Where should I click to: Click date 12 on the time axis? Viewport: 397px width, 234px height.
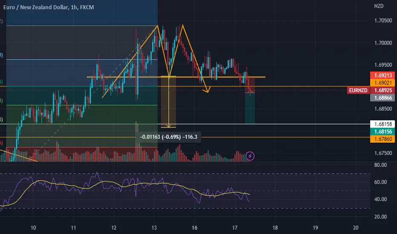pyautogui.click(x=114, y=228)
